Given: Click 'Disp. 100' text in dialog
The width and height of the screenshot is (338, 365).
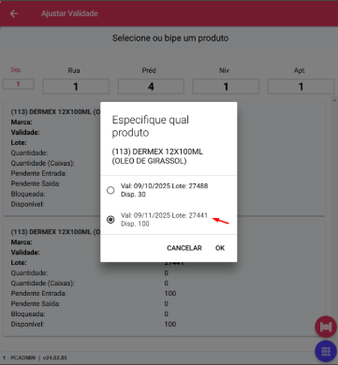Looking at the screenshot, I should [x=135, y=224].
